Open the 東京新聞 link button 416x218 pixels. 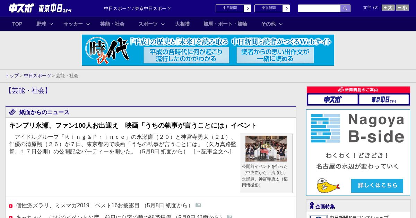pos(269,8)
